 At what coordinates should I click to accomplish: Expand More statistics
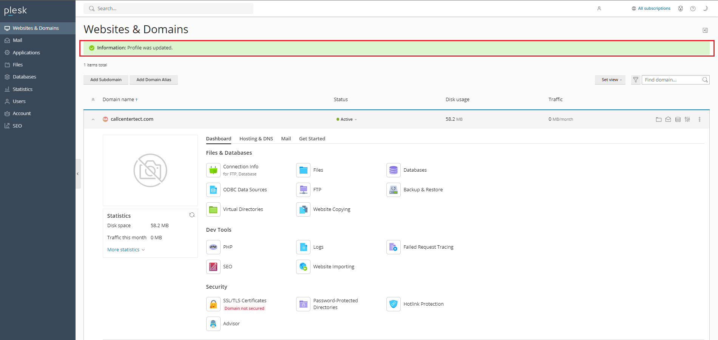point(126,250)
